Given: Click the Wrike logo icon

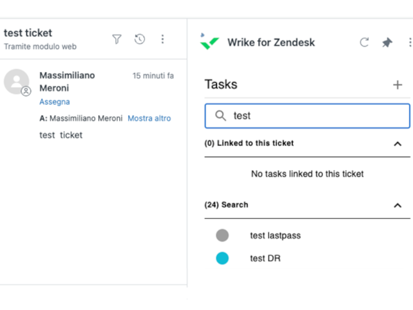Looking at the screenshot, I should (209, 42).
